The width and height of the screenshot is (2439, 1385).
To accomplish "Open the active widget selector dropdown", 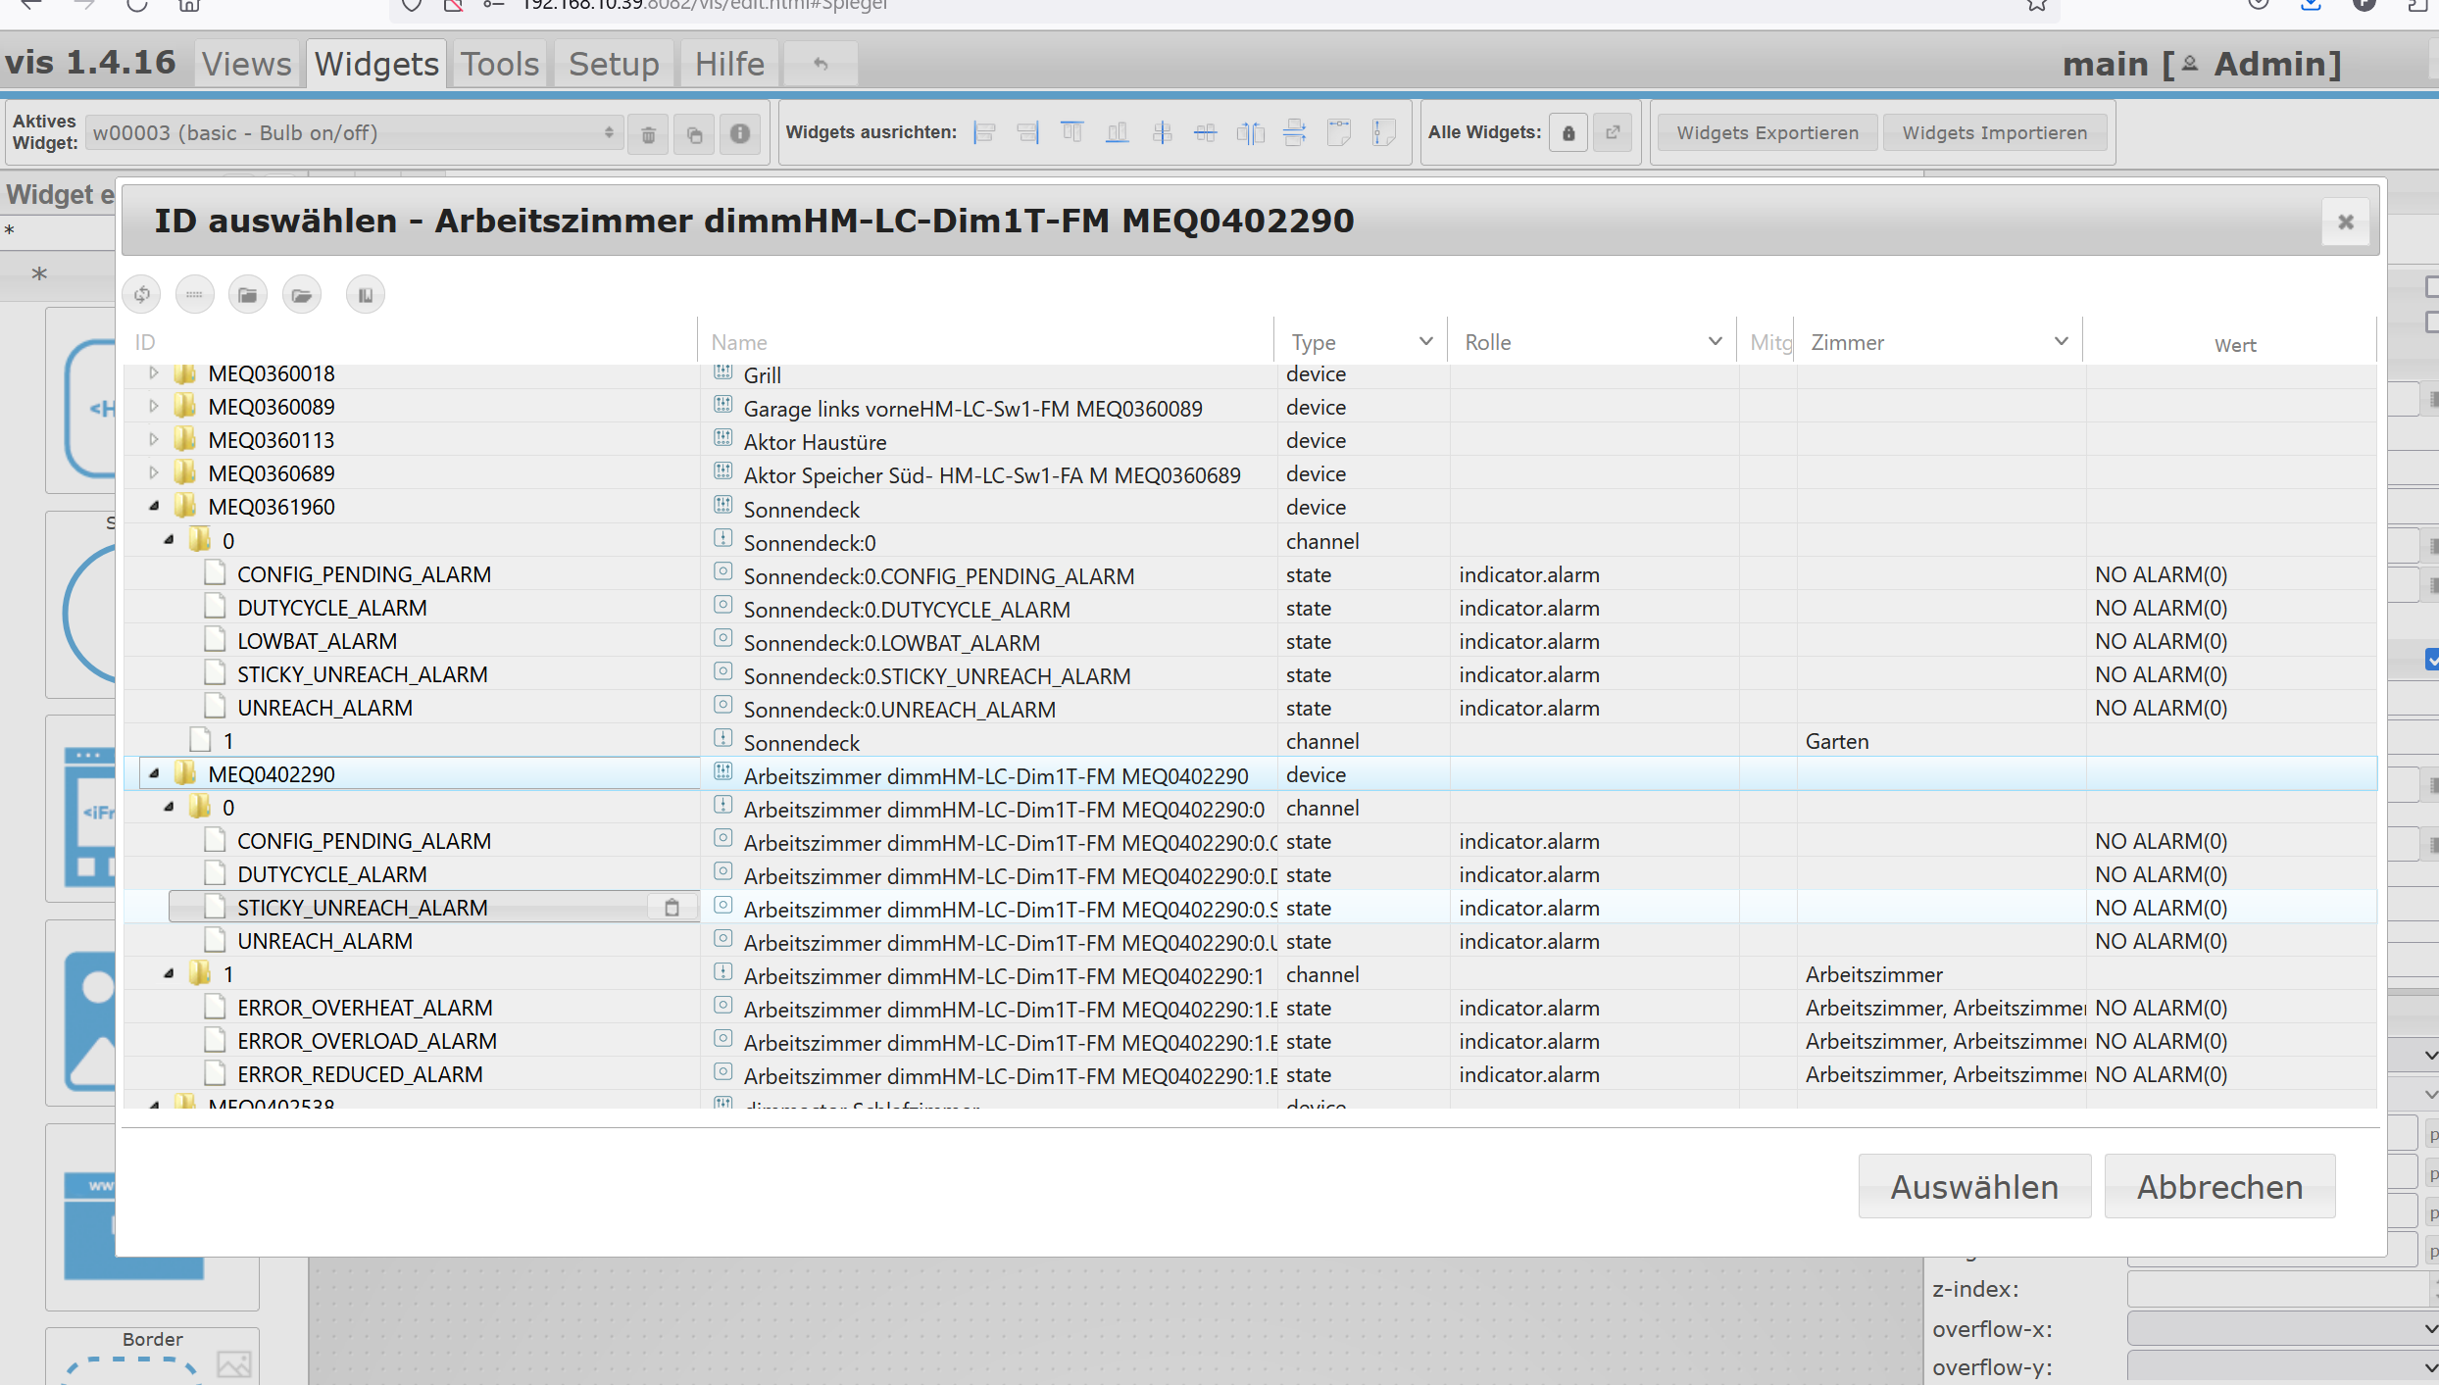I will point(353,132).
